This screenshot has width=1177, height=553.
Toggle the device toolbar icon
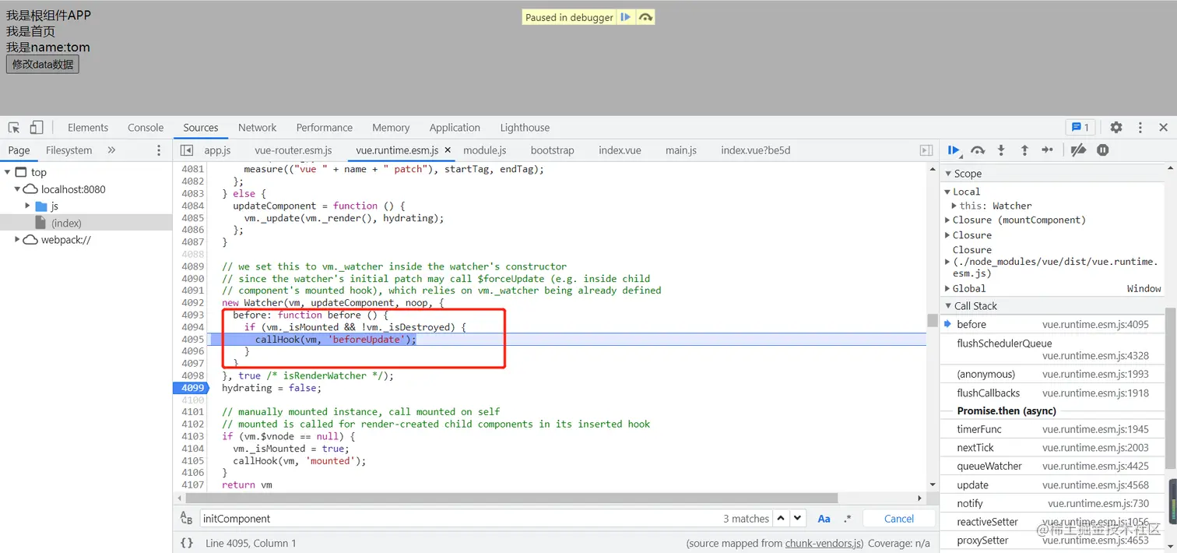point(37,128)
